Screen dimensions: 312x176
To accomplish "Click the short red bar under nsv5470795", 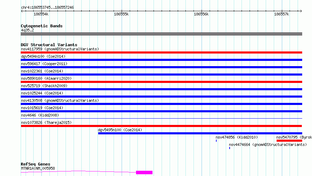I will pos(289,141).
